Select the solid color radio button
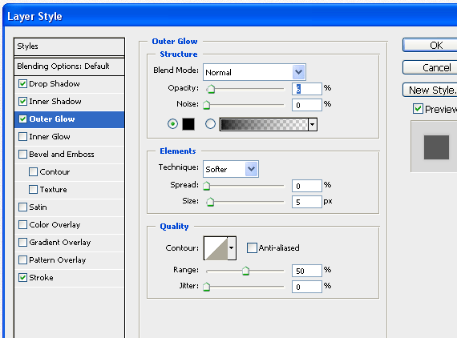457x338 pixels. [x=172, y=124]
